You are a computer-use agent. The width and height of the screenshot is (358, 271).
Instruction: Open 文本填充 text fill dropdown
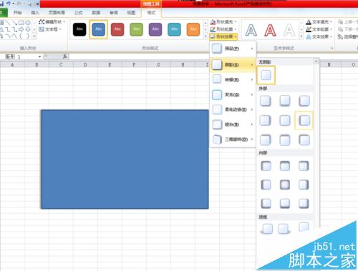coord(319,22)
